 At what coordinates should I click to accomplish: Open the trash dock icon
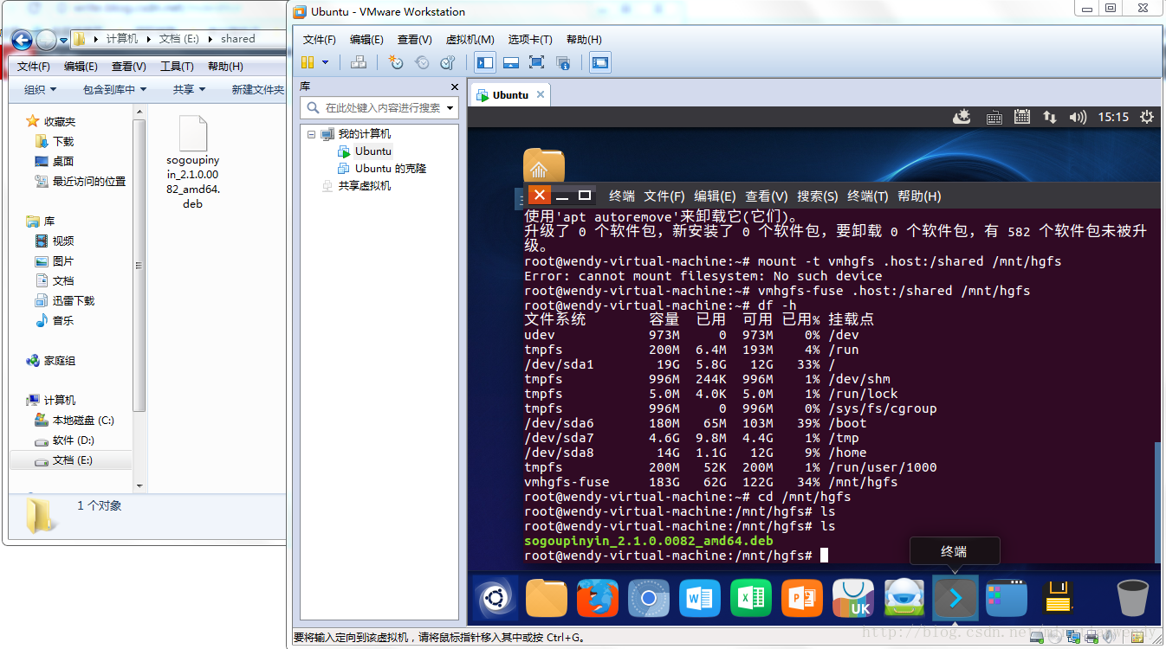[1132, 598]
